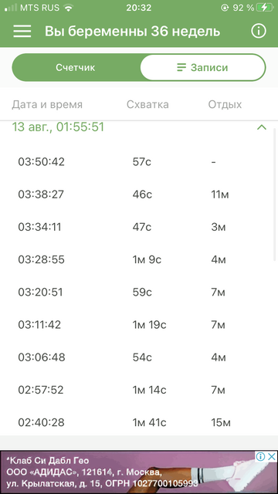Tap the info icon in header
Image resolution: width=278 pixels, height=494 pixels.
click(259, 31)
